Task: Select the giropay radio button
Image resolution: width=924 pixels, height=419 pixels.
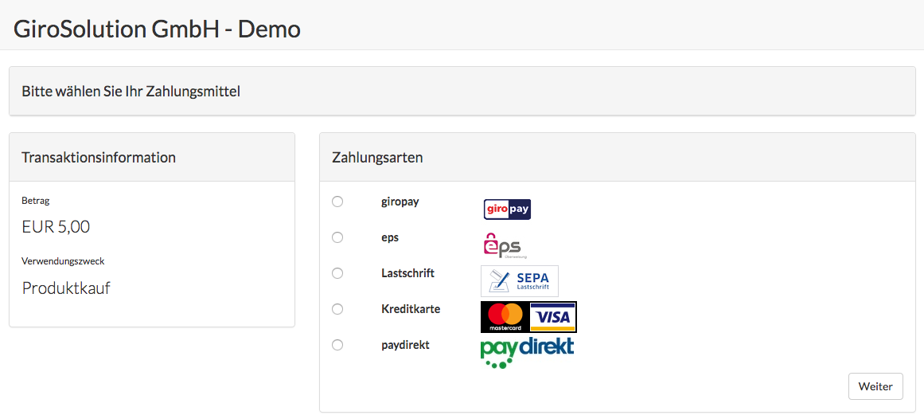Action: pos(337,202)
